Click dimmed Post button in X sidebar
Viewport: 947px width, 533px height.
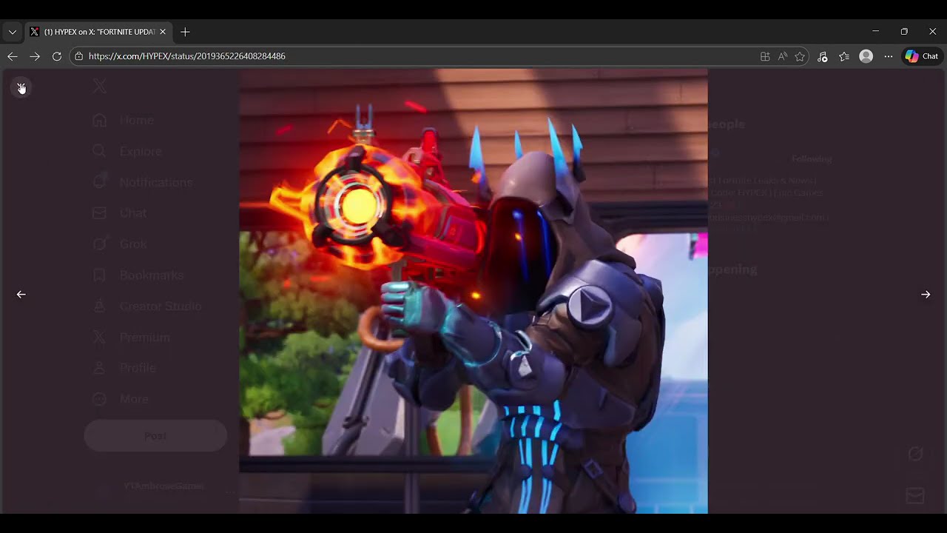(155, 436)
